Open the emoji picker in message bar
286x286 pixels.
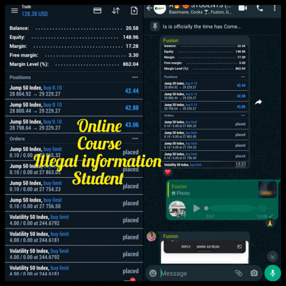pos(153,273)
